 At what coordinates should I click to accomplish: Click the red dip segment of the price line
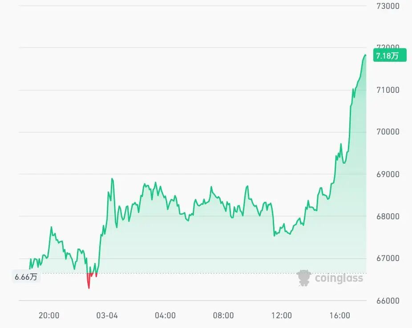point(89,282)
